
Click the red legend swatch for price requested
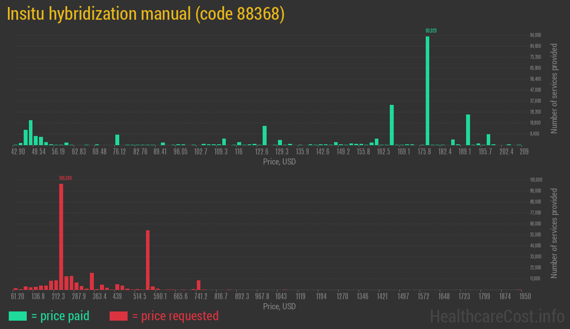click(118, 316)
